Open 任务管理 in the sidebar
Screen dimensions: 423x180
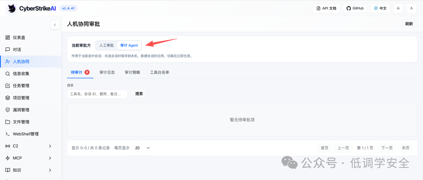(31, 86)
